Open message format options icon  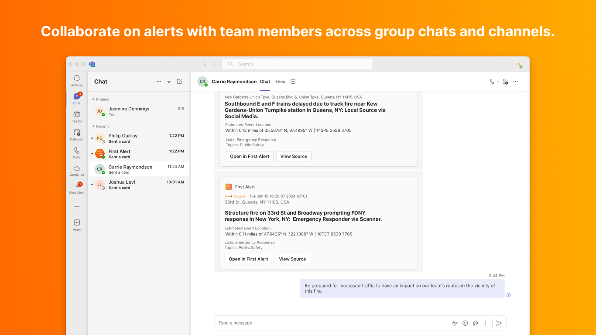click(455, 323)
